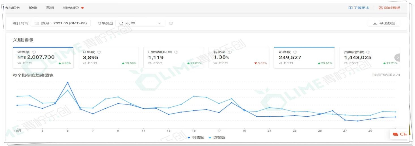Click the help icon beside 订单数
The height and width of the screenshot is (146, 415).
[x=99, y=52]
